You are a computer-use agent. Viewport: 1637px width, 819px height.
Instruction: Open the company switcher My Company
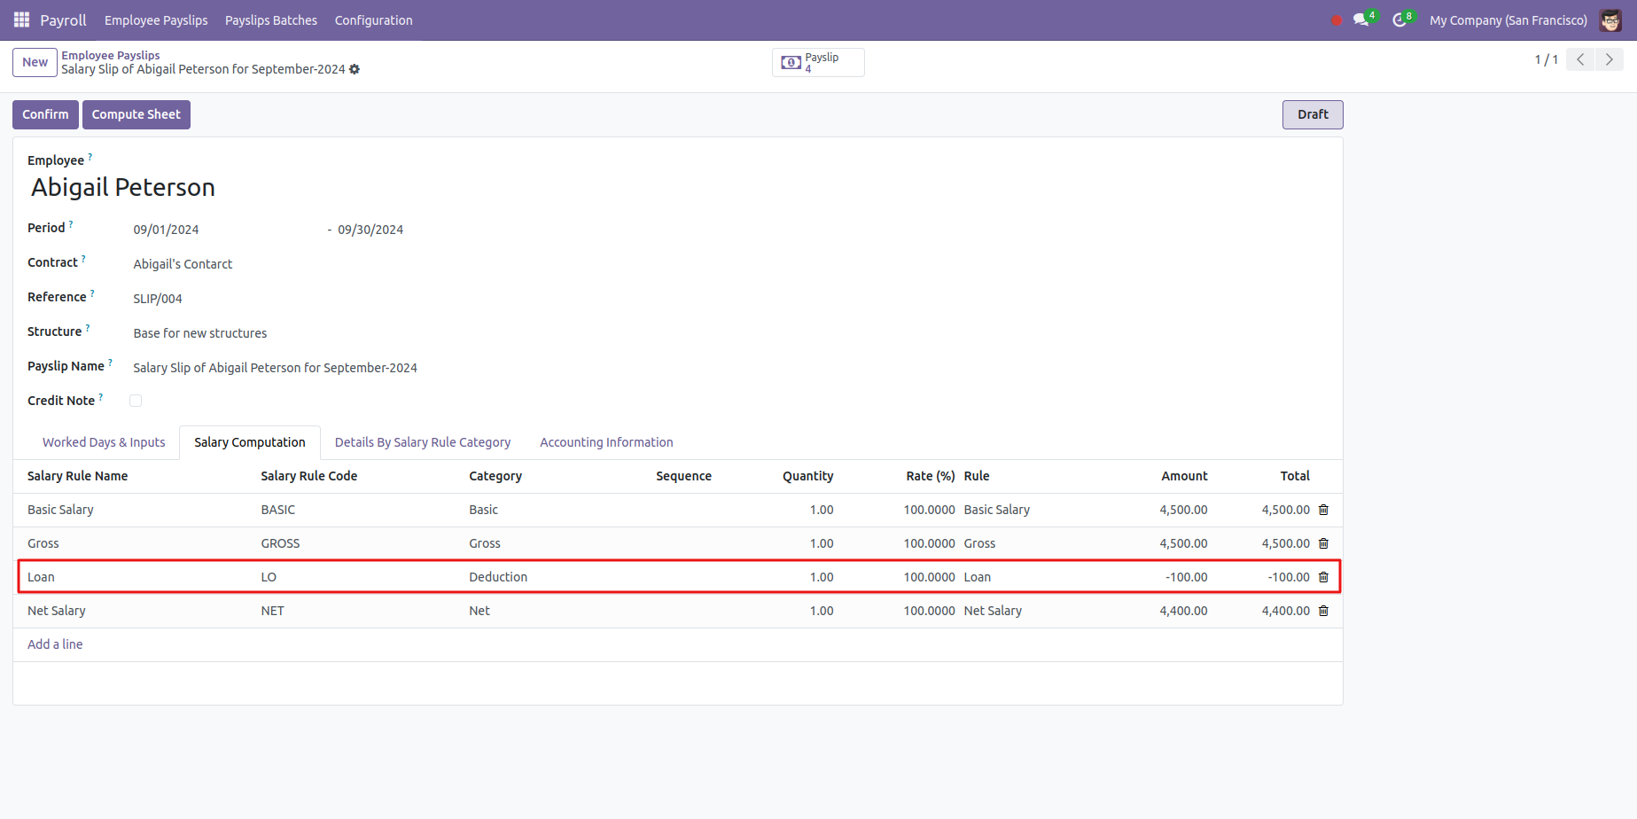pos(1508,19)
